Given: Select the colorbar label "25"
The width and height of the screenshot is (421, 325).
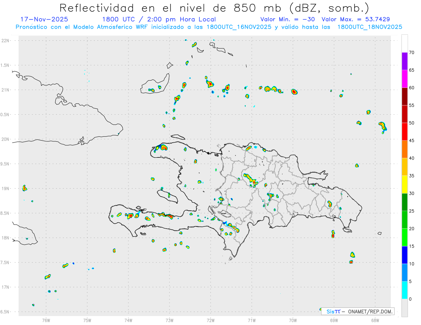Looking at the screenshot, I should coord(412,211).
